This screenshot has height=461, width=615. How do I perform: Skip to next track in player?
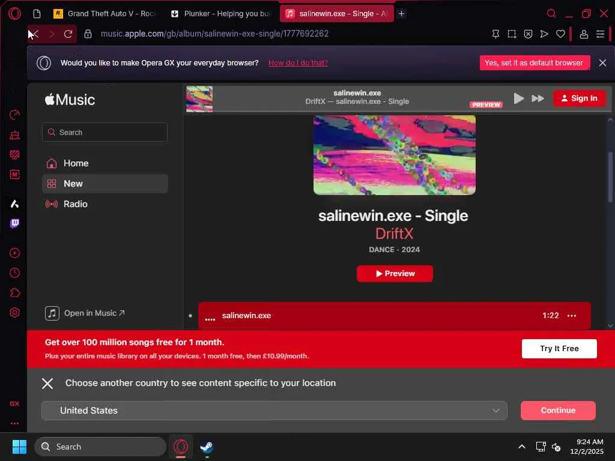(x=538, y=98)
